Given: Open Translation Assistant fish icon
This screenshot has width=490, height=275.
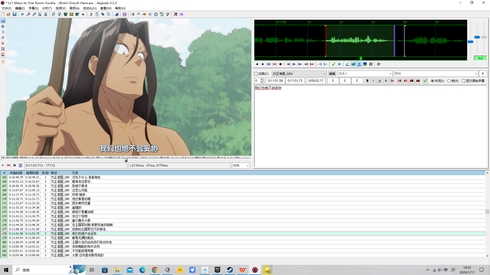Looking at the screenshot, I should coord(144,14).
